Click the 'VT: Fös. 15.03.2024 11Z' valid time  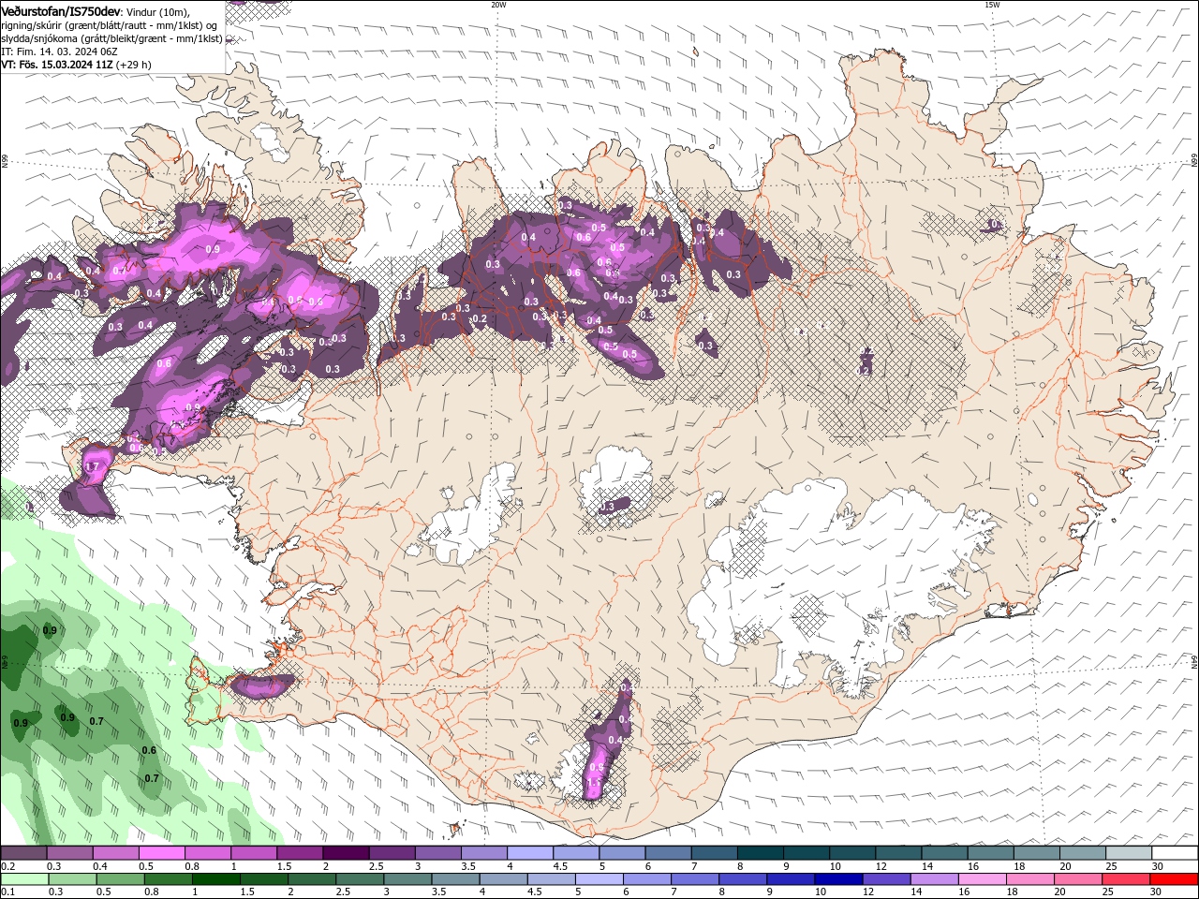click(x=57, y=65)
